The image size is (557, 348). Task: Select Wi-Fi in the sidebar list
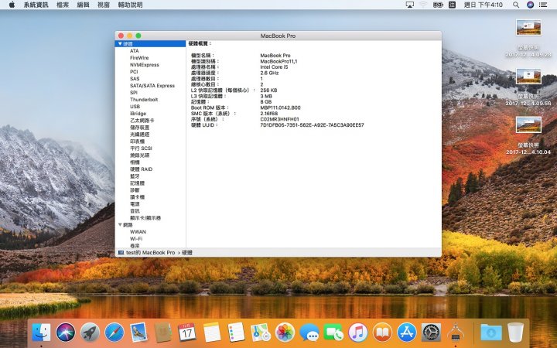point(136,239)
